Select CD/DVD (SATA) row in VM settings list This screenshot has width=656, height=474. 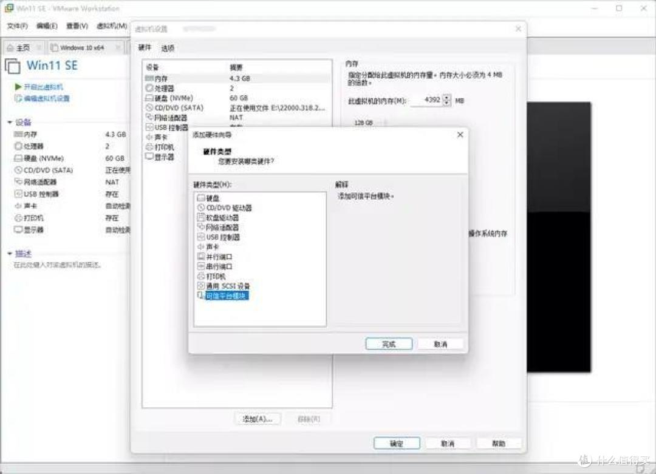tap(237, 108)
